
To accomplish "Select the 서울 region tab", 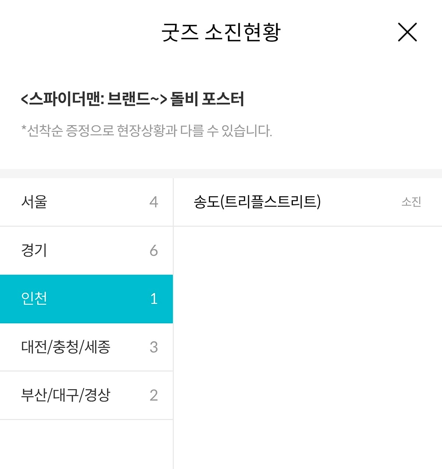I will point(86,202).
